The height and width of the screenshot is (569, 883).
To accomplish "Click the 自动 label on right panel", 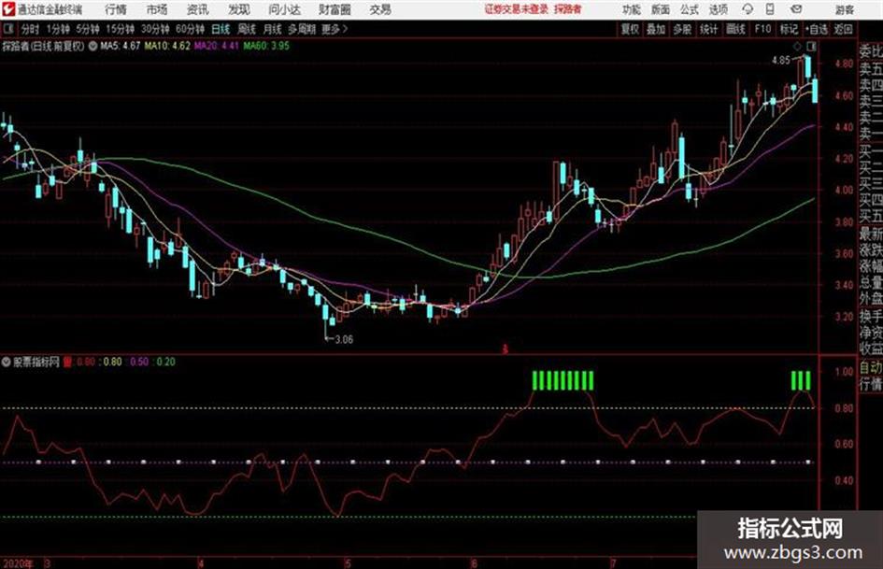I will 871,368.
